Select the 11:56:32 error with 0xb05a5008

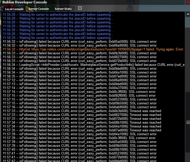click(x=80, y=42)
